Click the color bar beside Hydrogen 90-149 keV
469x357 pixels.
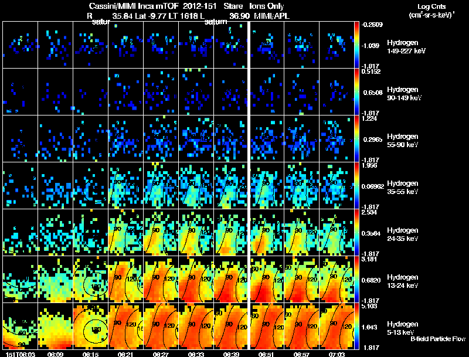356,92
